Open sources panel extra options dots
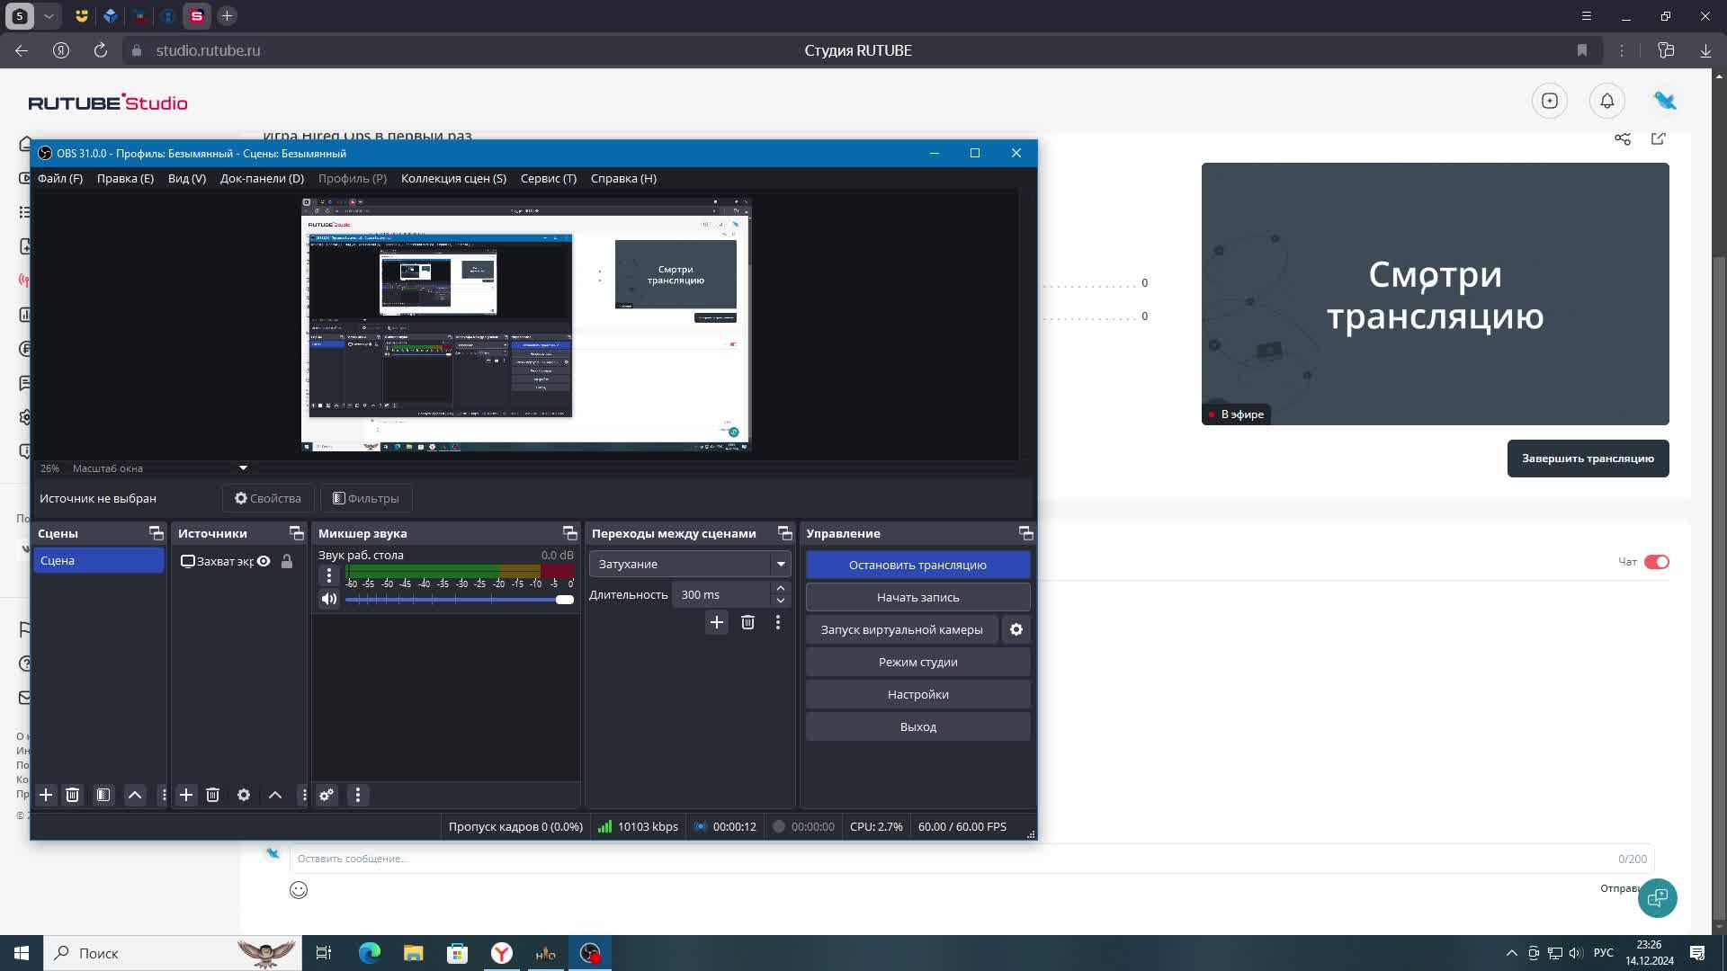The width and height of the screenshot is (1727, 971). [x=304, y=795]
